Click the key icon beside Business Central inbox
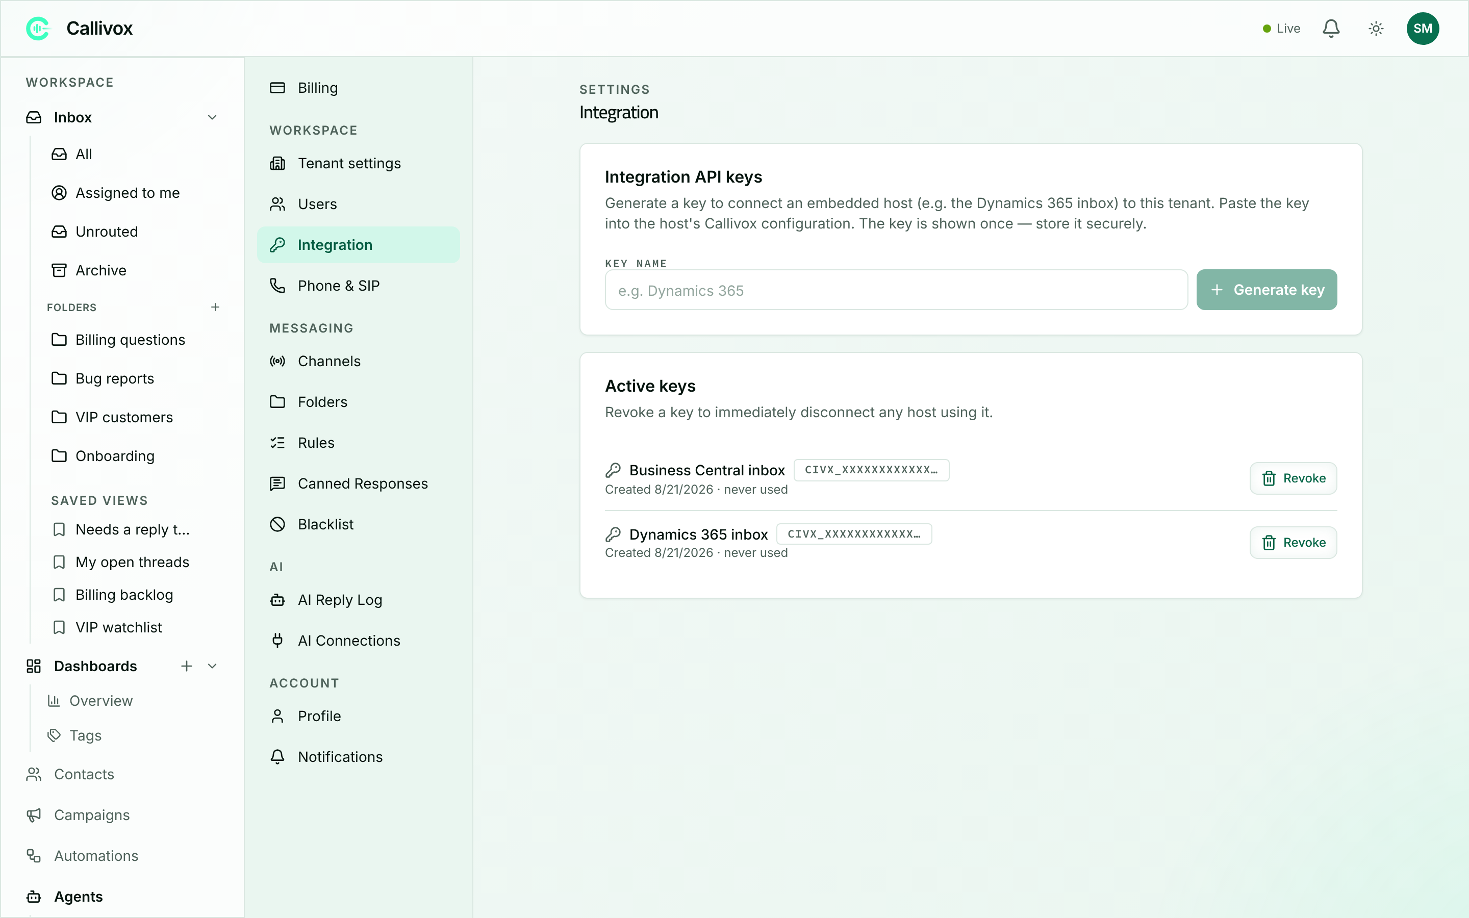The image size is (1469, 918). point(613,470)
